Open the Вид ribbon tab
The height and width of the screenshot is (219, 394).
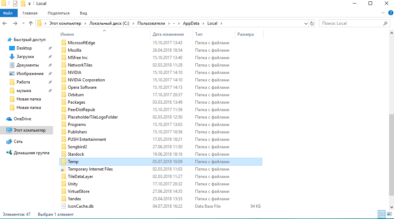(83, 13)
